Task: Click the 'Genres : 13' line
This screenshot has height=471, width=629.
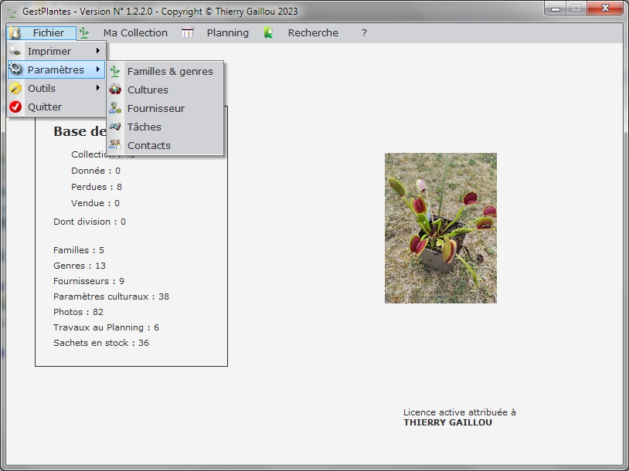Action: [x=80, y=266]
